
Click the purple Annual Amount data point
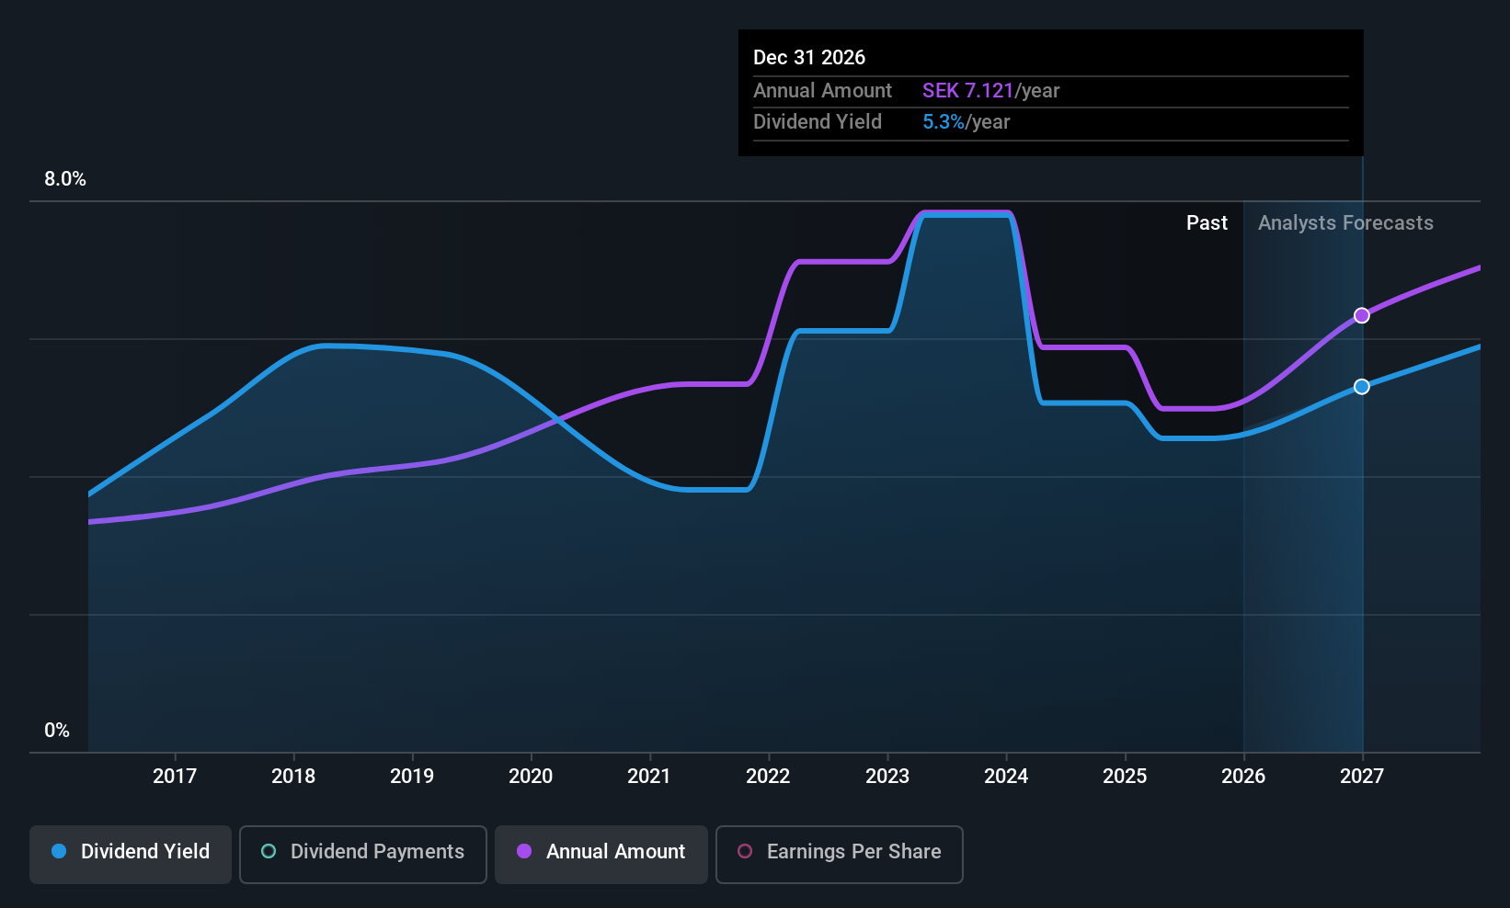pyautogui.click(x=1362, y=315)
